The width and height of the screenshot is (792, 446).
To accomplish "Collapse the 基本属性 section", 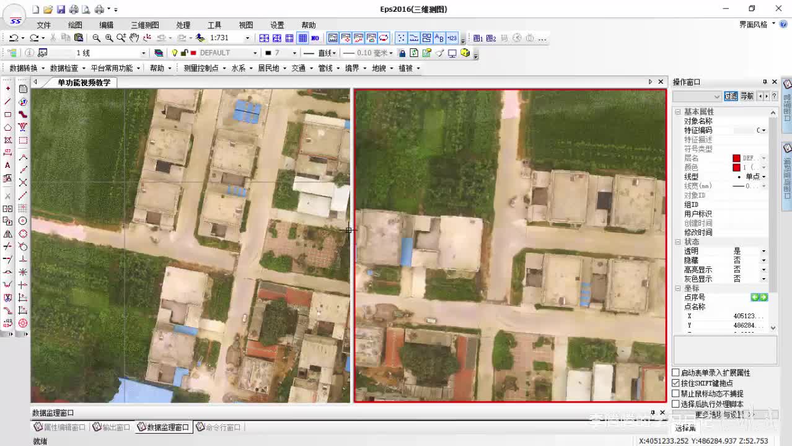I will 678,112.
